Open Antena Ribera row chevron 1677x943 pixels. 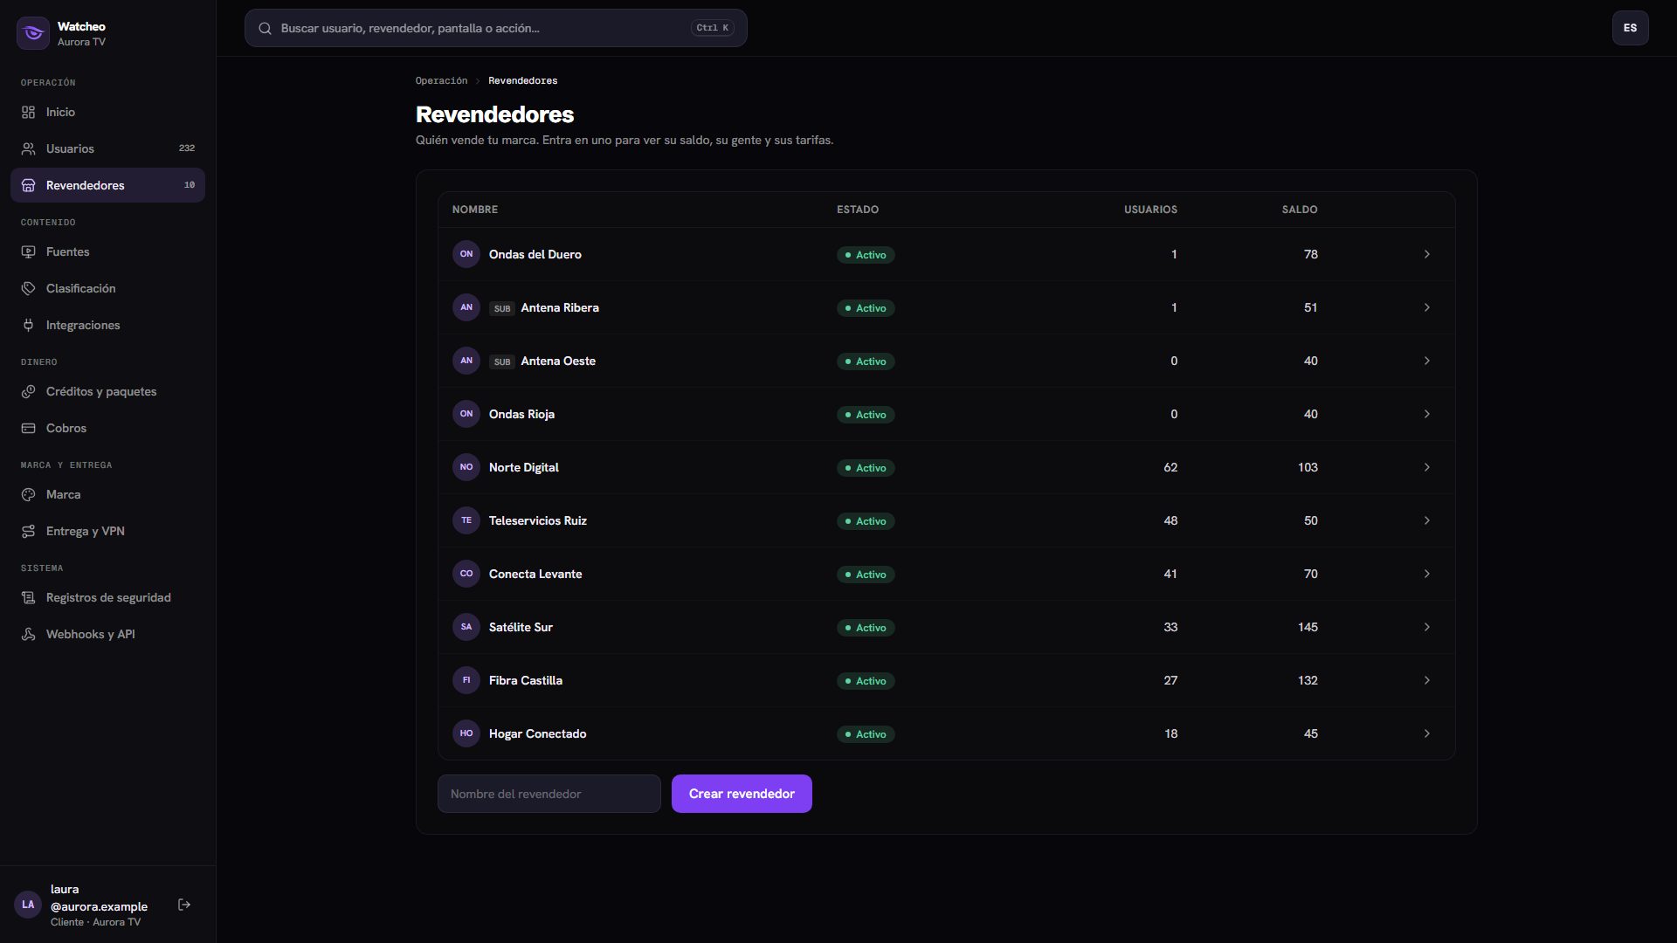coord(1426,308)
